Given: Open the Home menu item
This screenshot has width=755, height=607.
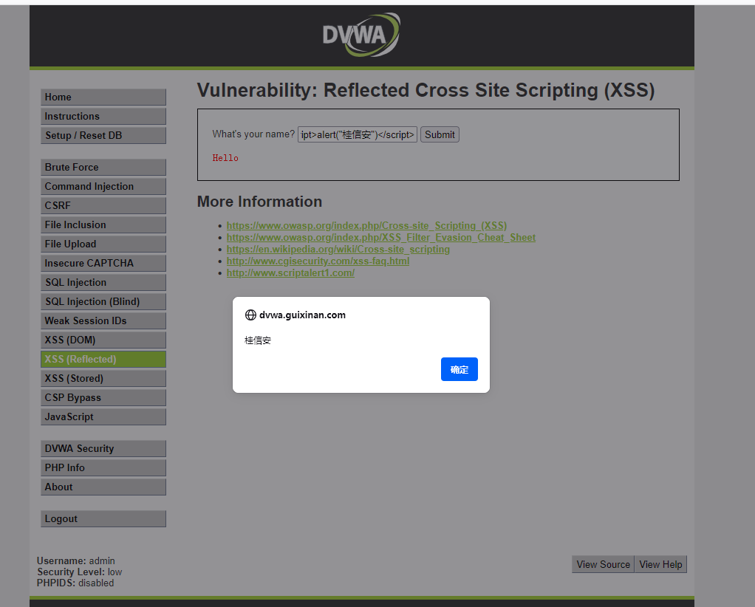Looking at the screenshot, I should click(x=103, y=97).
